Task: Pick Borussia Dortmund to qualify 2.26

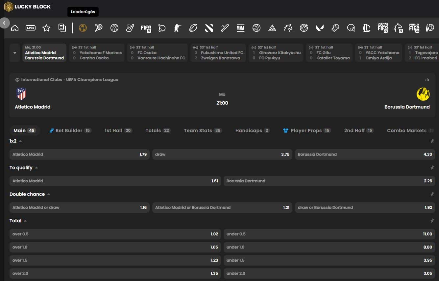Action: 329,181
